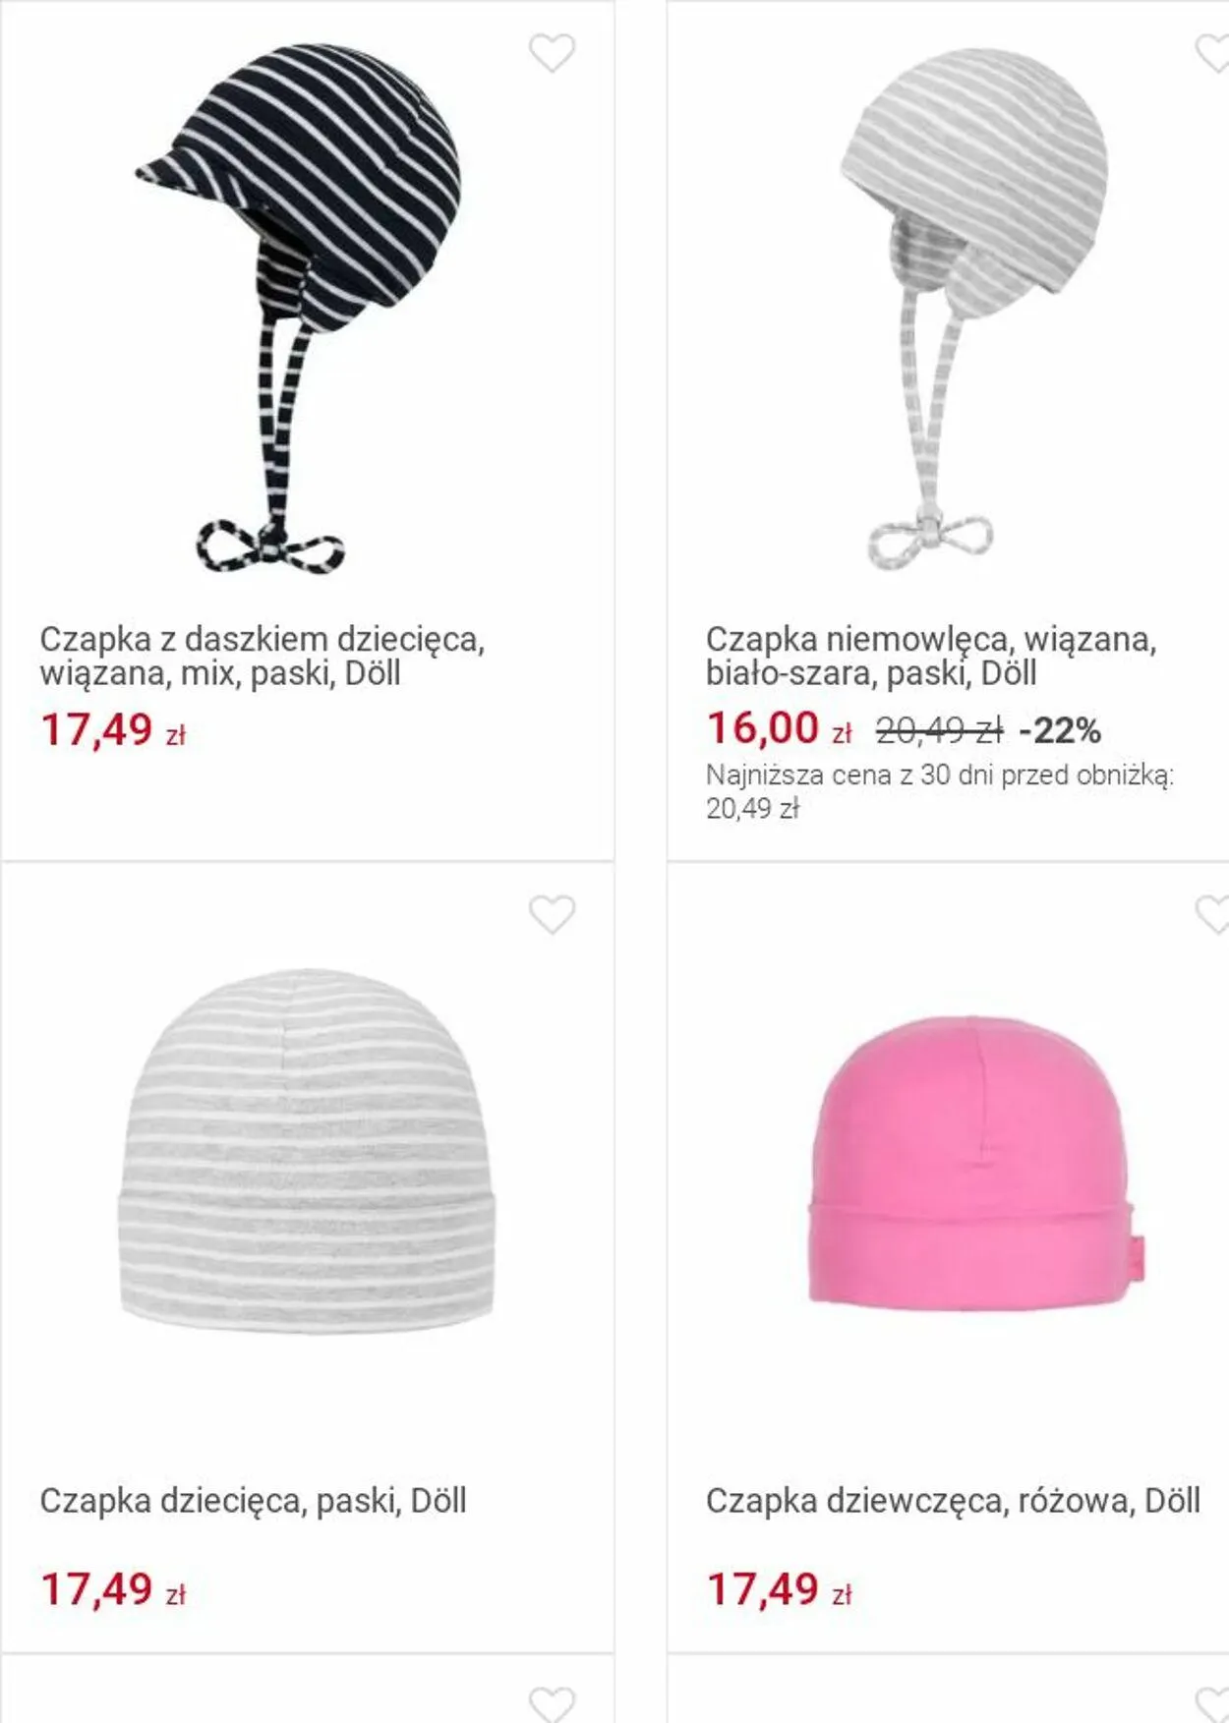The image size is (1229, 1723).
Task: Open 'Czapka z daszkiem dziecięca' product link
Action: [x=262, y=656]
